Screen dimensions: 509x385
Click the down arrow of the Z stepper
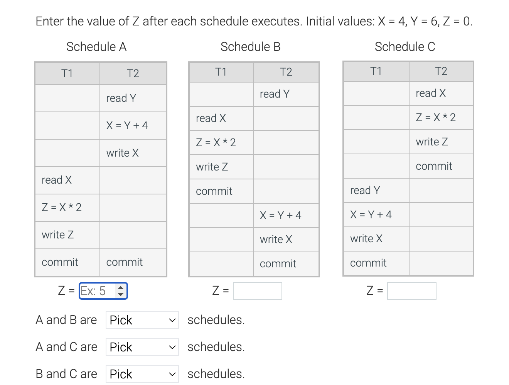tap(121, 294)
